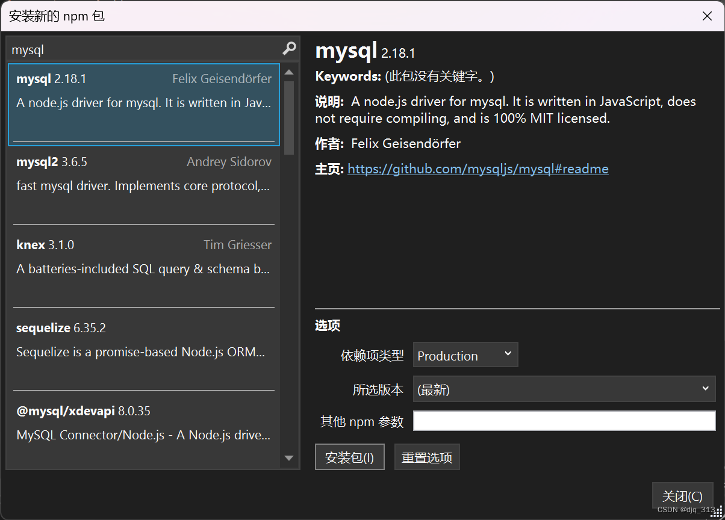This screenshot has width=725, height=520.
Task: Select the @mysql/xdevapi 8.0.35 package
Action: [x=144, y=430]
